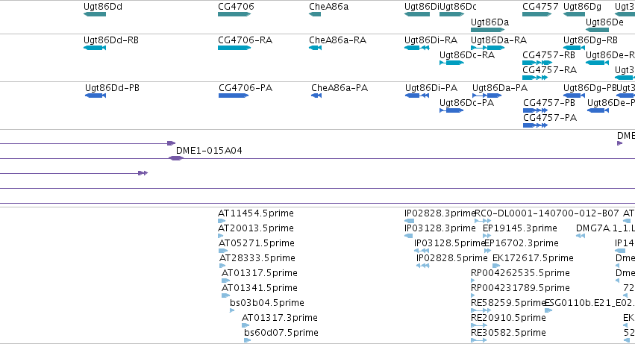
Task: Select protein Ugt86Di-PA
Action: click(x=417, y=96)
